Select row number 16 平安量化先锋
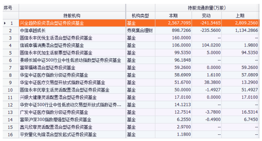Screen dimensions: 262x141 pos(131,134)
